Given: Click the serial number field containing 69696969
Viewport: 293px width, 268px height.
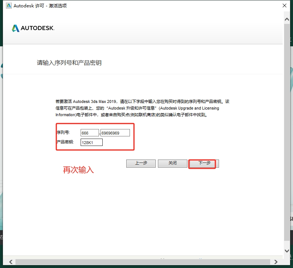Looking at the screenshot, I should [115, 133].
